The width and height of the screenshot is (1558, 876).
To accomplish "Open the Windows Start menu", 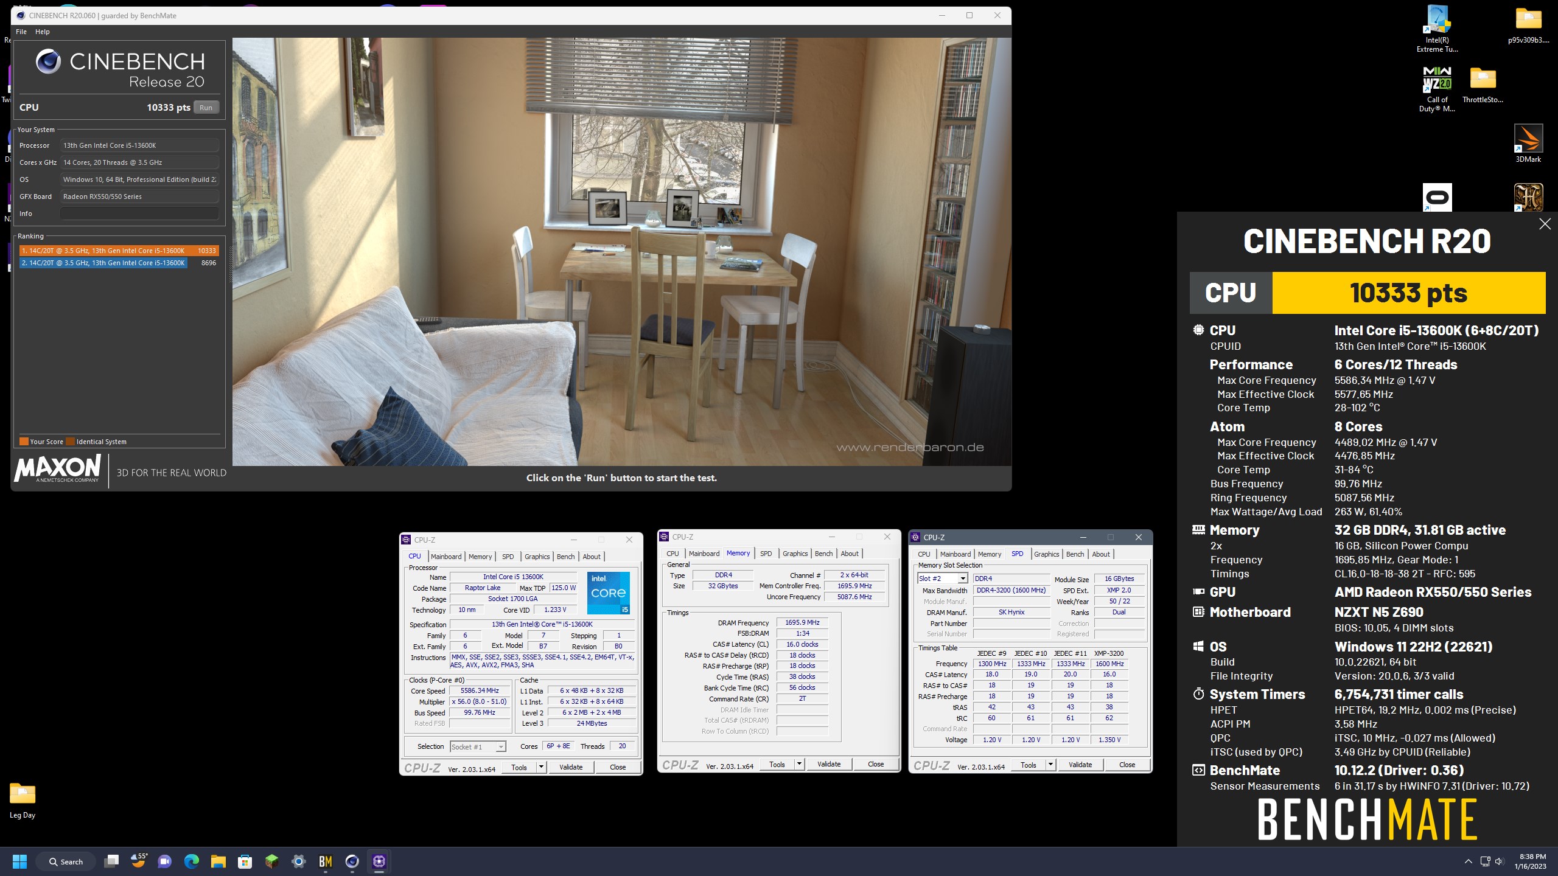I will click(19, 861).
